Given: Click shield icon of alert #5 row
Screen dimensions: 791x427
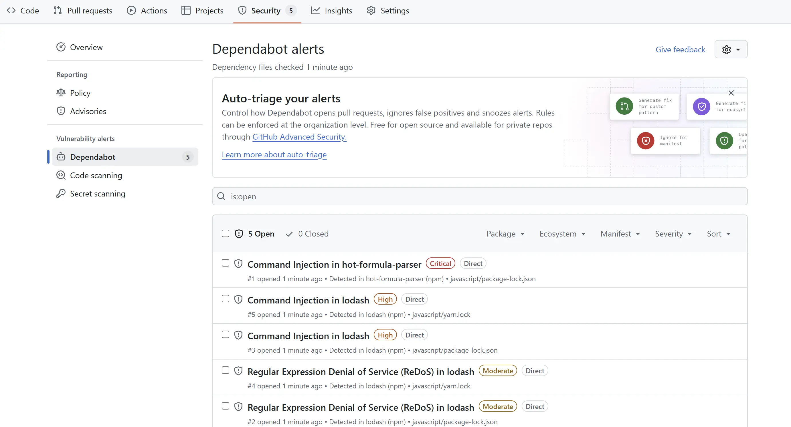Looking at the screenshot, I should pos(238,299).
